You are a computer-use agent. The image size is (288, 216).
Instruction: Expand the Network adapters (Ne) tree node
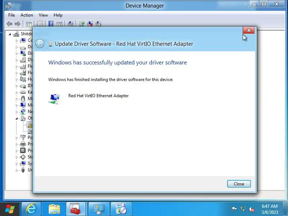click(x=17, y=112)
